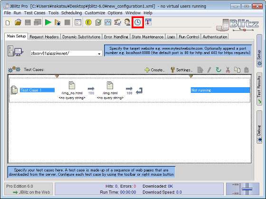Click the arrow delay after /img_no.html

point(91,89)
